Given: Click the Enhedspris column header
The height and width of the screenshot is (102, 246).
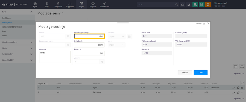Looking at the screenshot, I should point(188,83).
